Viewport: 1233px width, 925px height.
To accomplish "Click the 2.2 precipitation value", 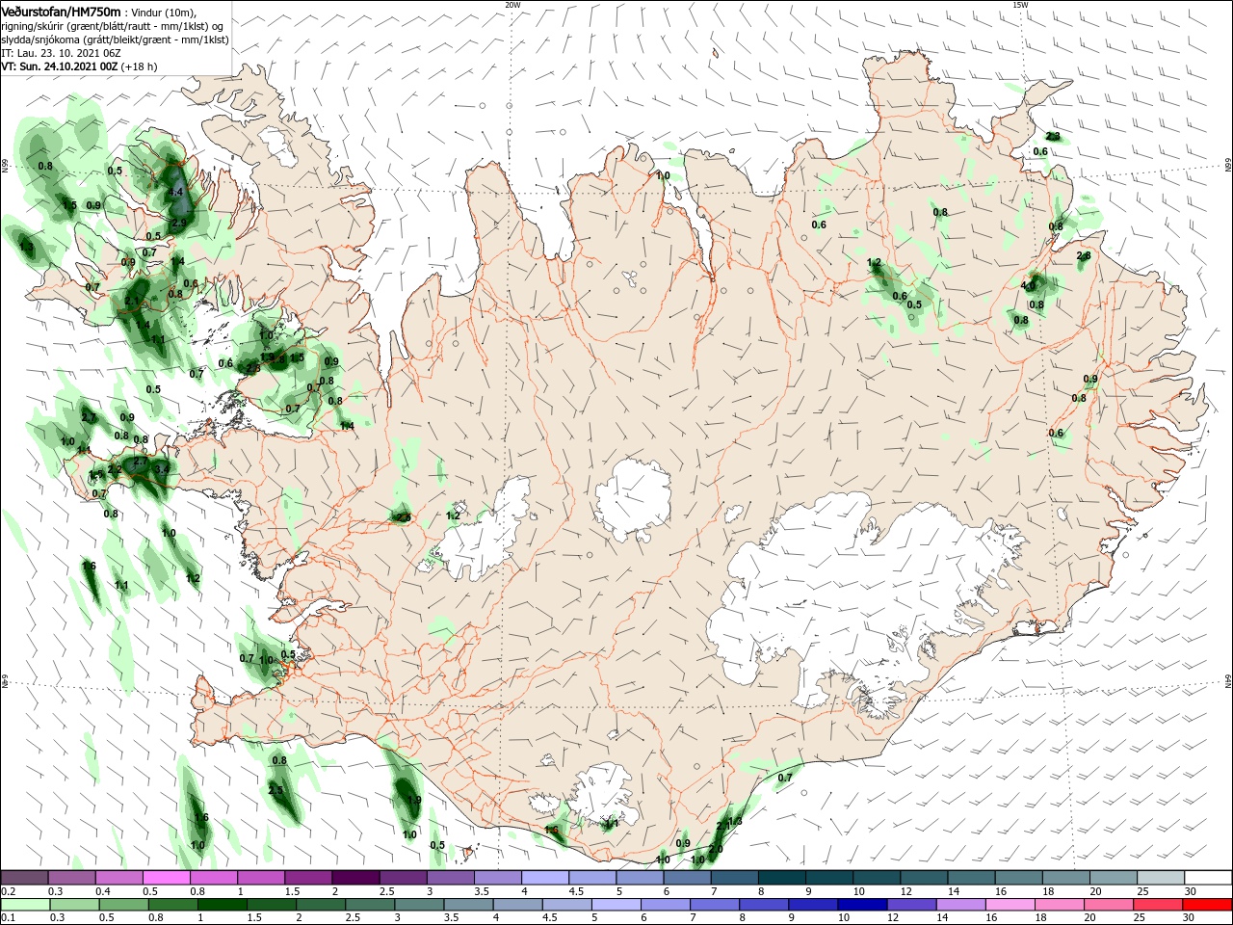I will pyautogui.click(x=115, y=470).
